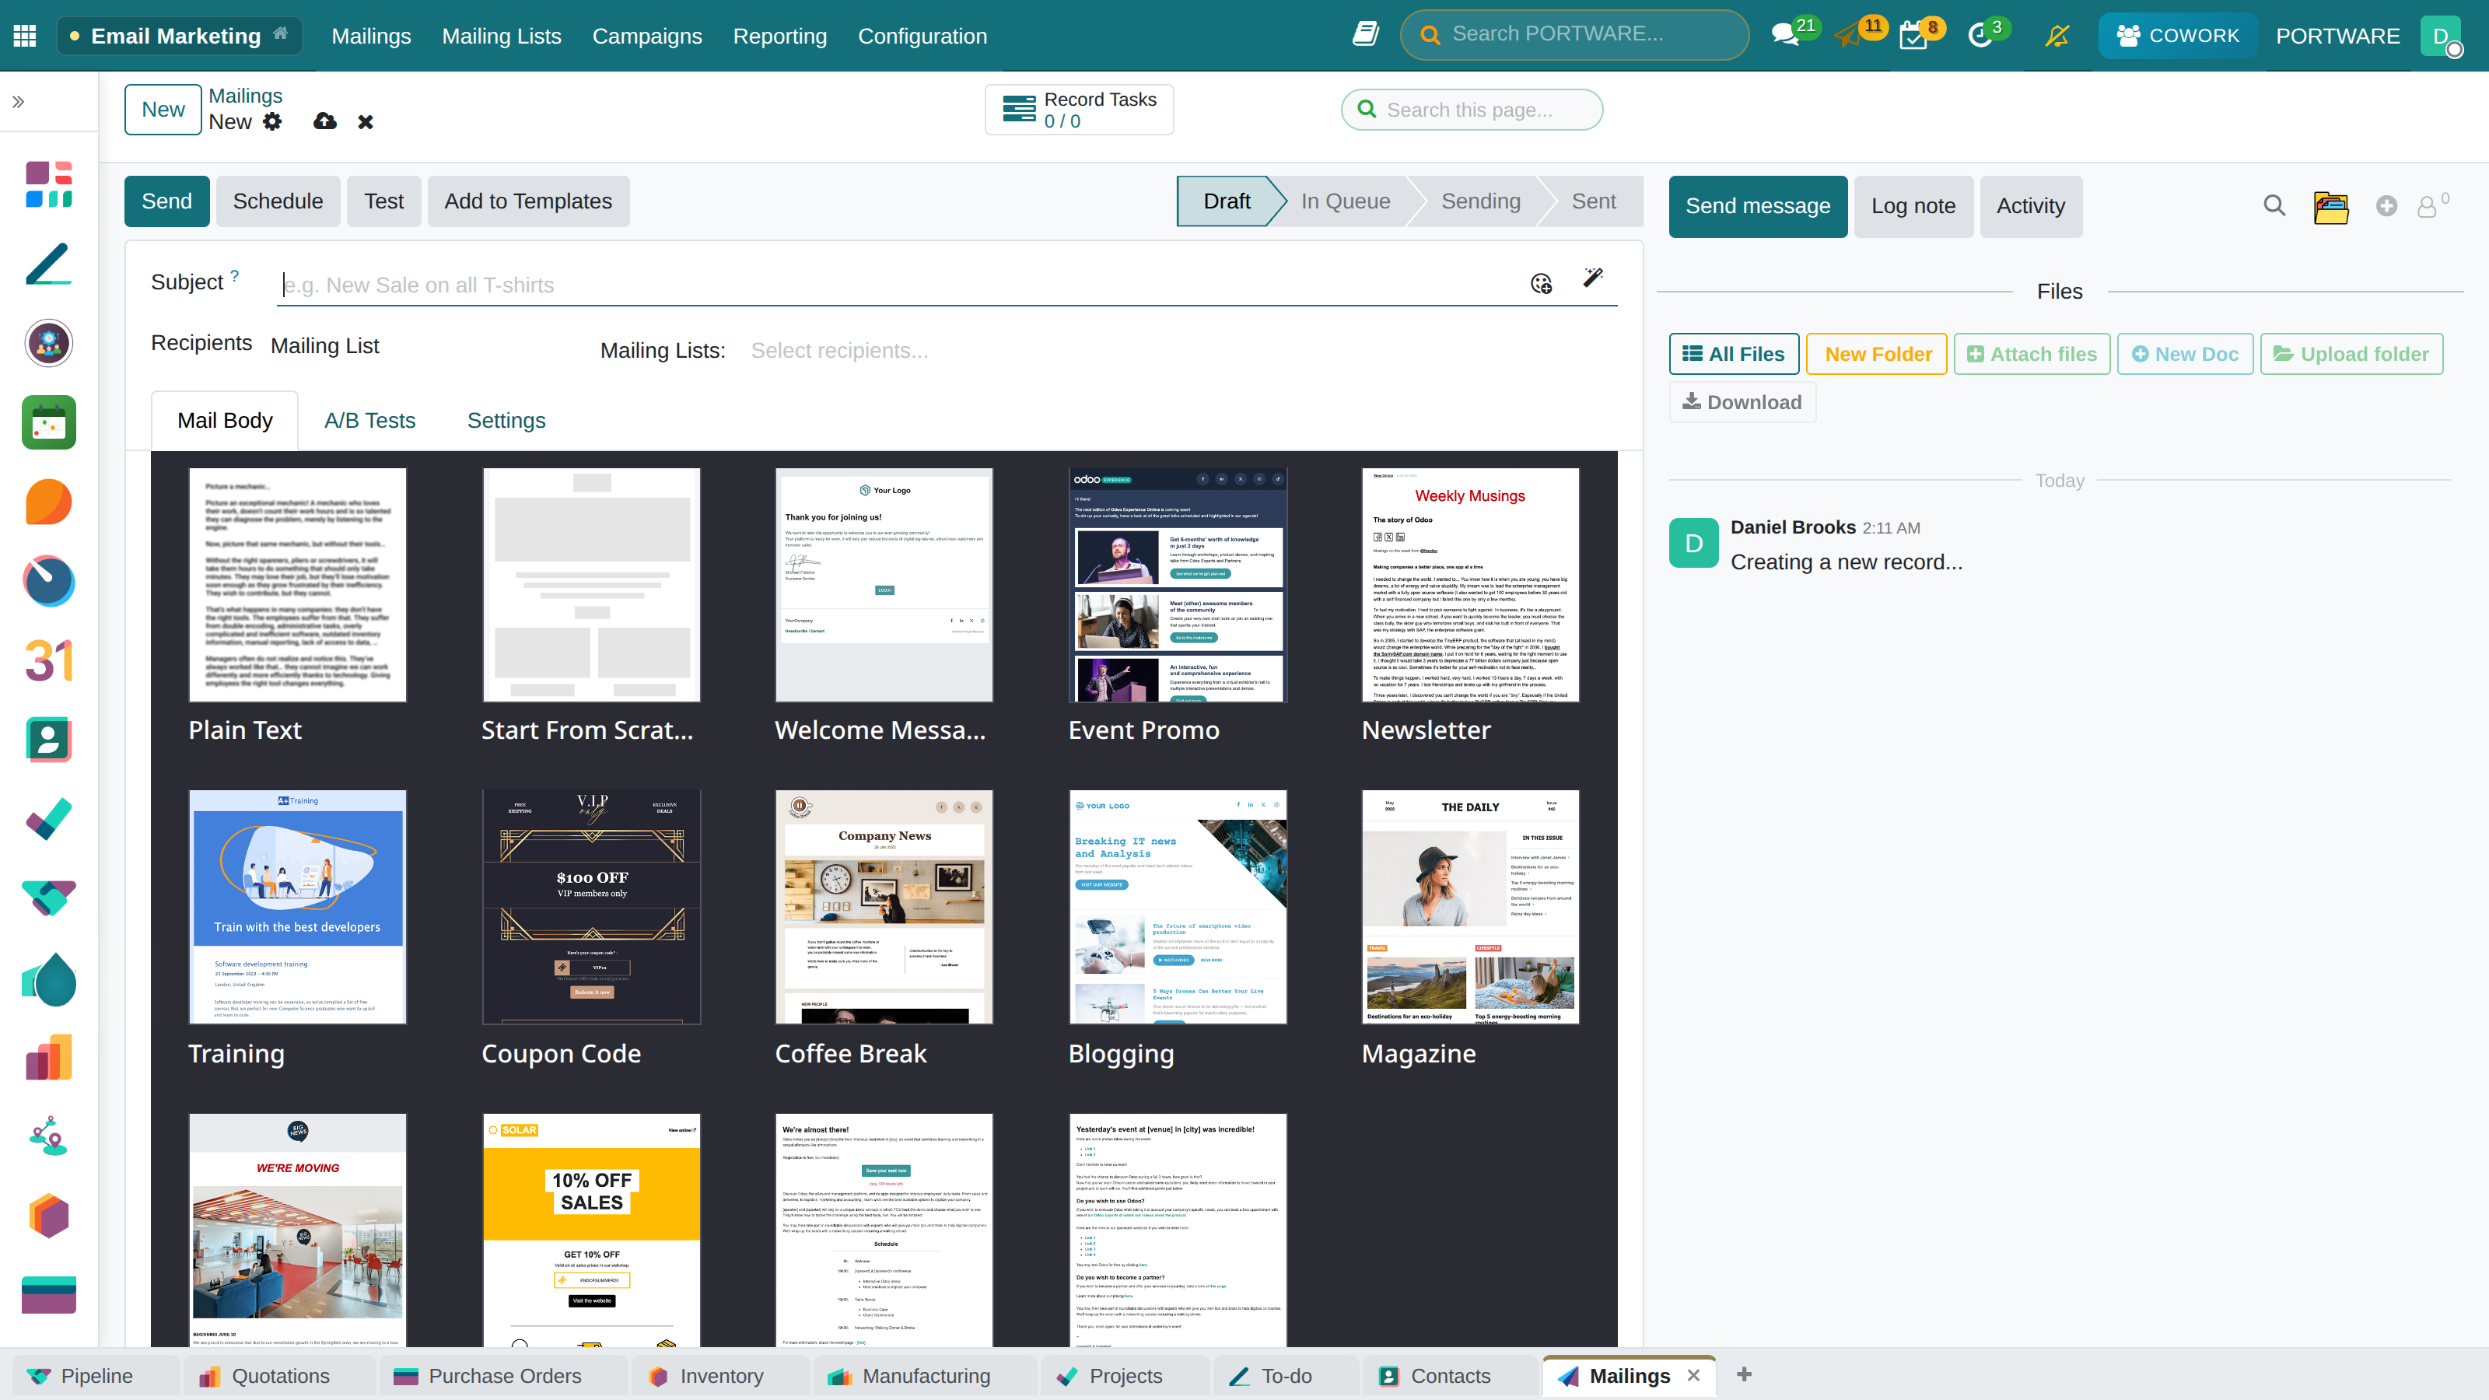
Task: Click the magic wand AI icon in Subject
Action: 1593,278
